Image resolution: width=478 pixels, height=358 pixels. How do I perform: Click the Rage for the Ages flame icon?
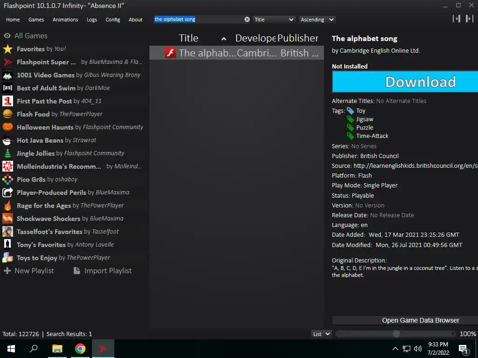7,206
